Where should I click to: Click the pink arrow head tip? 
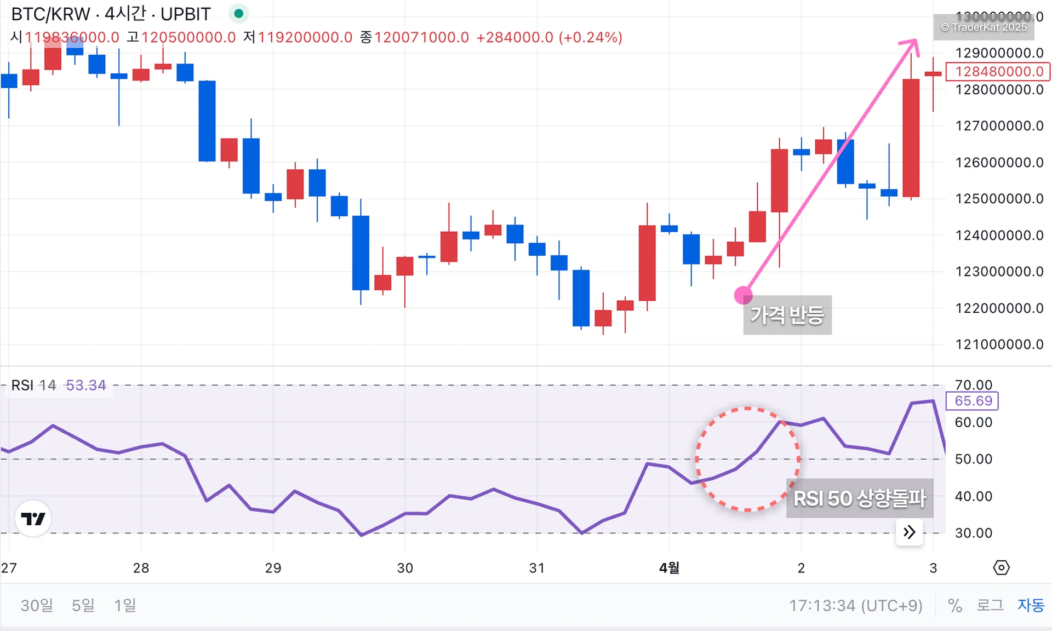pos(916,41)
